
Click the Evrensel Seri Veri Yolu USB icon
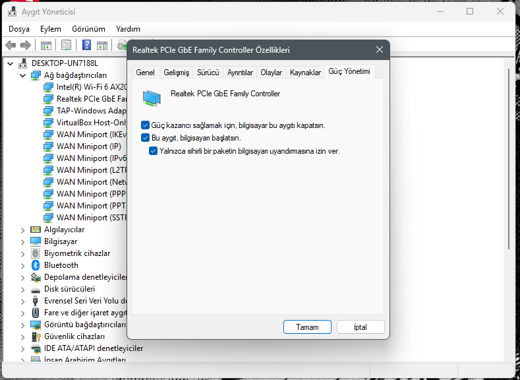tap(36, 301)
